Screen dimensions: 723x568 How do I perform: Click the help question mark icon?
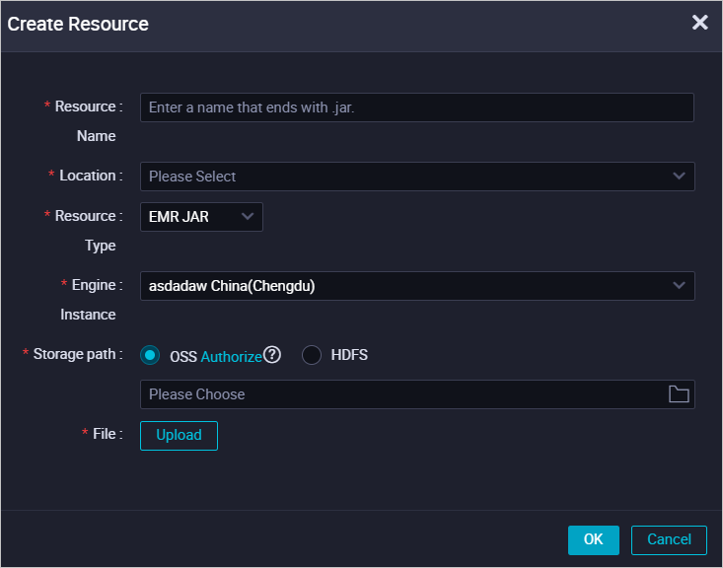pos(272,355)
